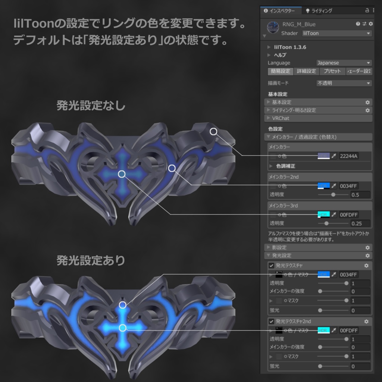The height and width of the screenshot is (382, 382).
Task: Enable the 発光テクスチャ checkbox
Action: click(x=271, y=266)
